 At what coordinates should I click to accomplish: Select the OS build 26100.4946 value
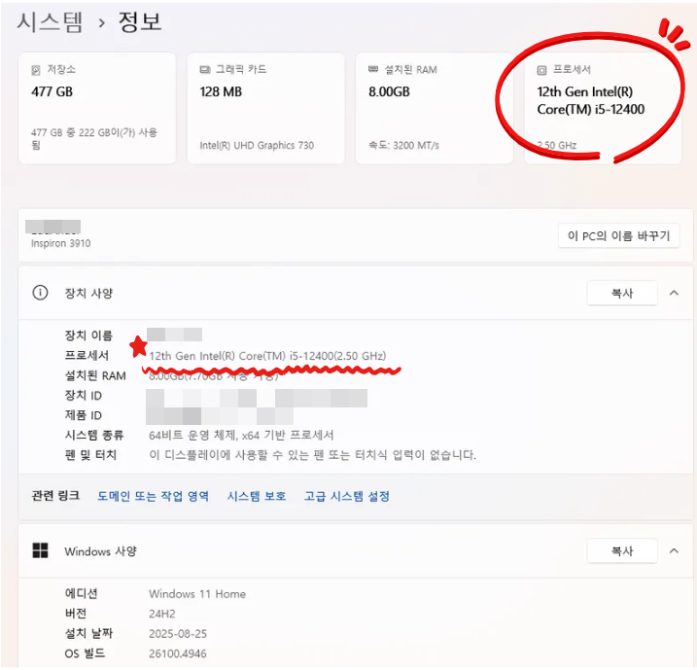pos(177,653)
